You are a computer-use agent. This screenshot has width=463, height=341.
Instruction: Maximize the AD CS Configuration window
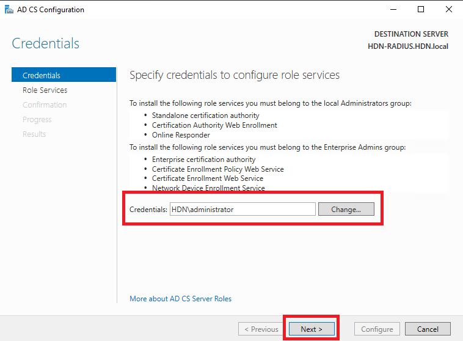pyautogui.click(x=421, y=9)
